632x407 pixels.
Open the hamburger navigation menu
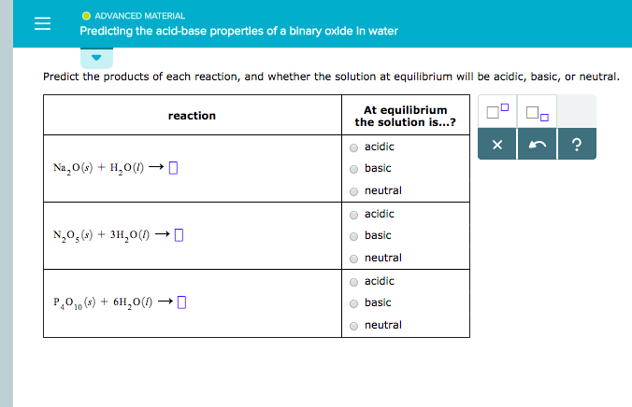tap(42, 25)
